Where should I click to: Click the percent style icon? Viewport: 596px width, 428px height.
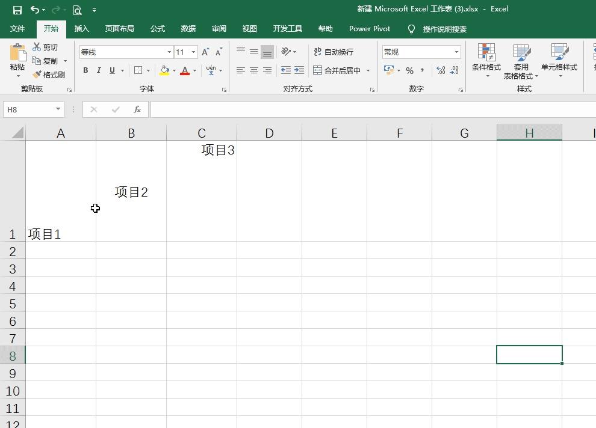coord(409,71)
